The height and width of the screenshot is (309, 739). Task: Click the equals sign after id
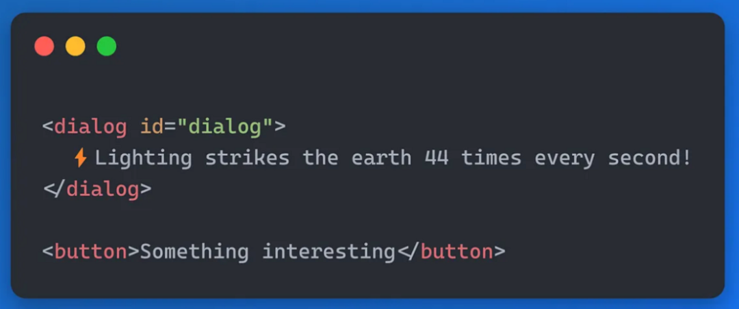click(x=170, y=127)
